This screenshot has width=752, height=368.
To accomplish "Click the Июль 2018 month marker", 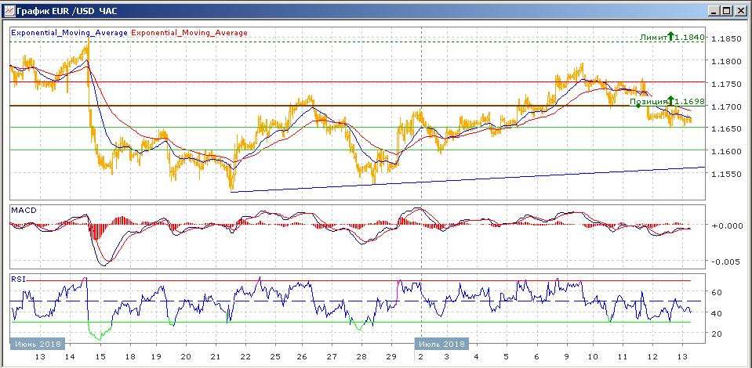I will point(441,344).
